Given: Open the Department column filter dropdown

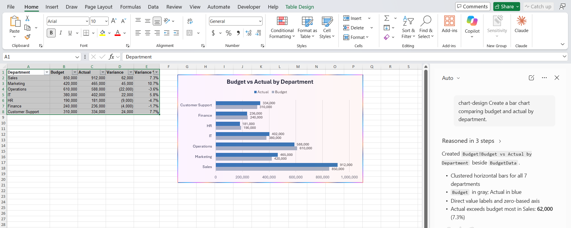Looking at the screenshot, I should point(47,72).
